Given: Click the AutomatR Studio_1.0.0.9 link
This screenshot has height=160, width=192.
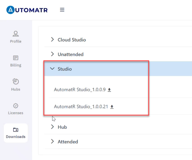Looking at the screenshot, I should coord(80,90).
